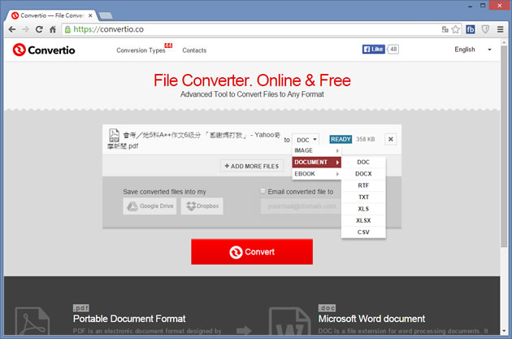The height and width of the screenshot is (339, 512).
Task: Choose XLS as output format
Action: point(363,209)
